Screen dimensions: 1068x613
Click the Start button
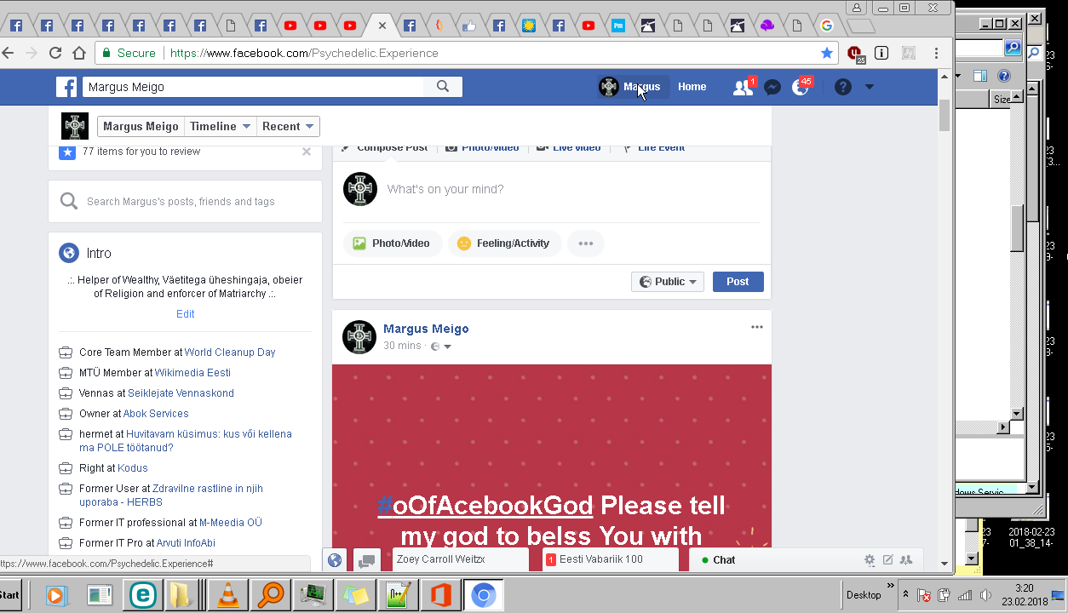pyautogui.click(x=9, y=595)
